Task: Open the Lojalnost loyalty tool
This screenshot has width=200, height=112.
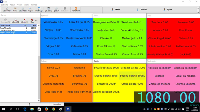Action: click(x=23, y=9)
